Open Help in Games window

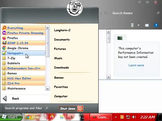(x=156, y=25)
